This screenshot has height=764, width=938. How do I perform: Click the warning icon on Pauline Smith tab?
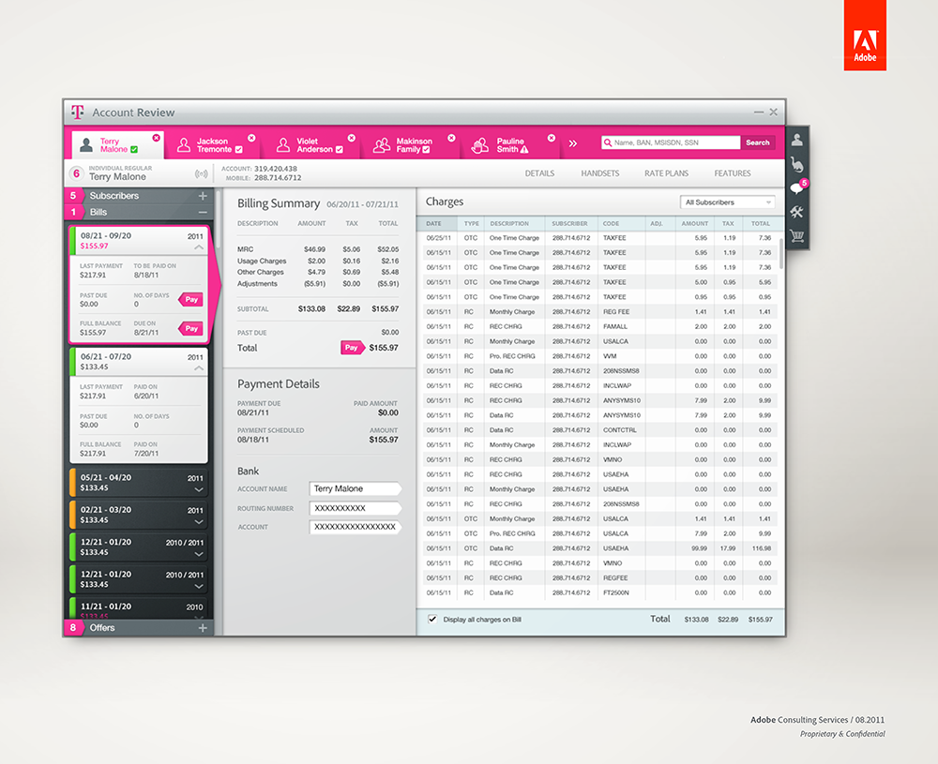click(524, 149)
